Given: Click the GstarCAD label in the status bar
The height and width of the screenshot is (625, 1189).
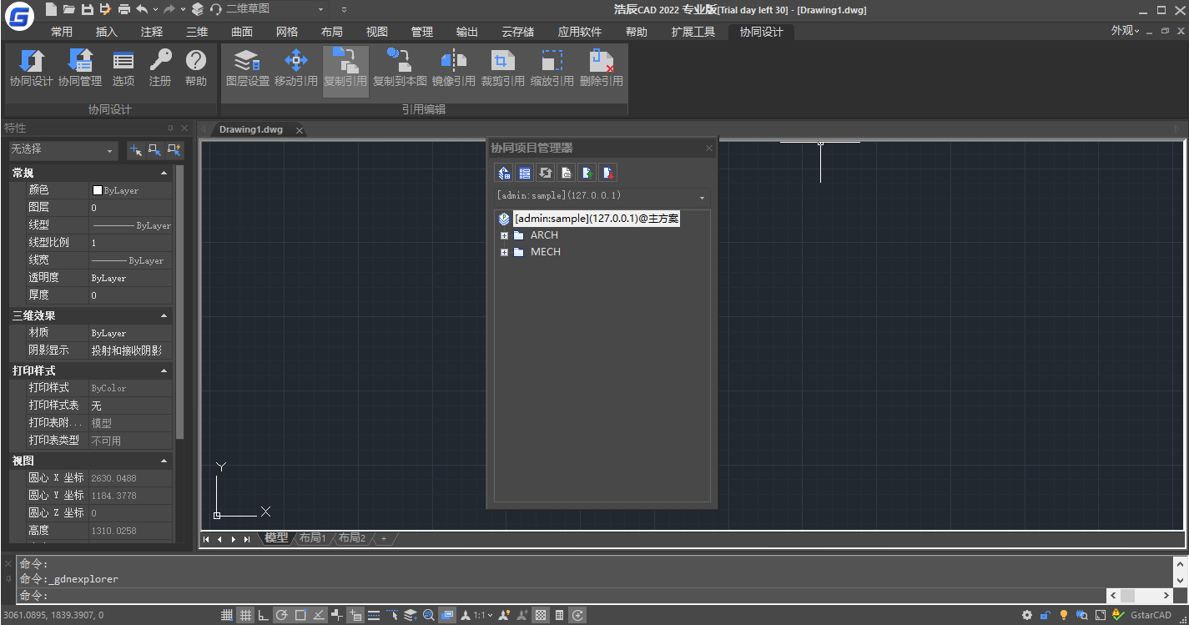Looking at the screenshot, I should 1151,615.
